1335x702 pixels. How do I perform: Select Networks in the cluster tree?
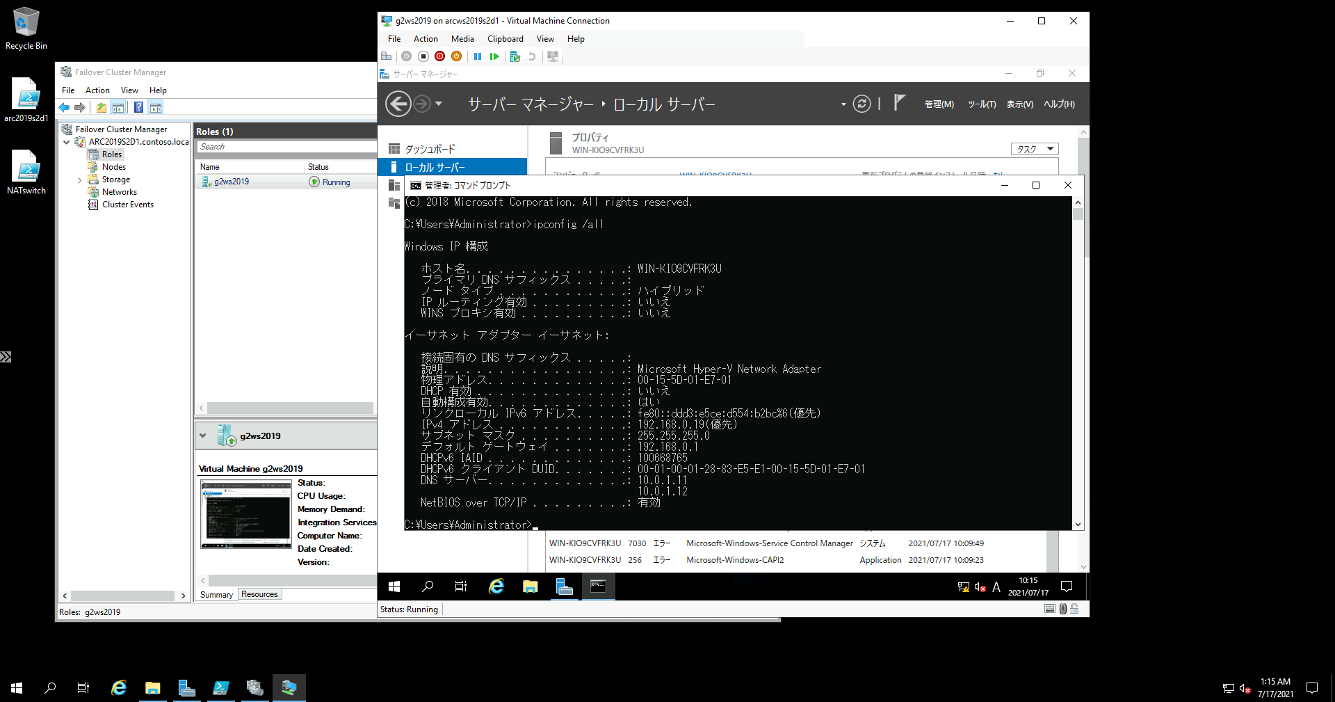tap(120, 192)
